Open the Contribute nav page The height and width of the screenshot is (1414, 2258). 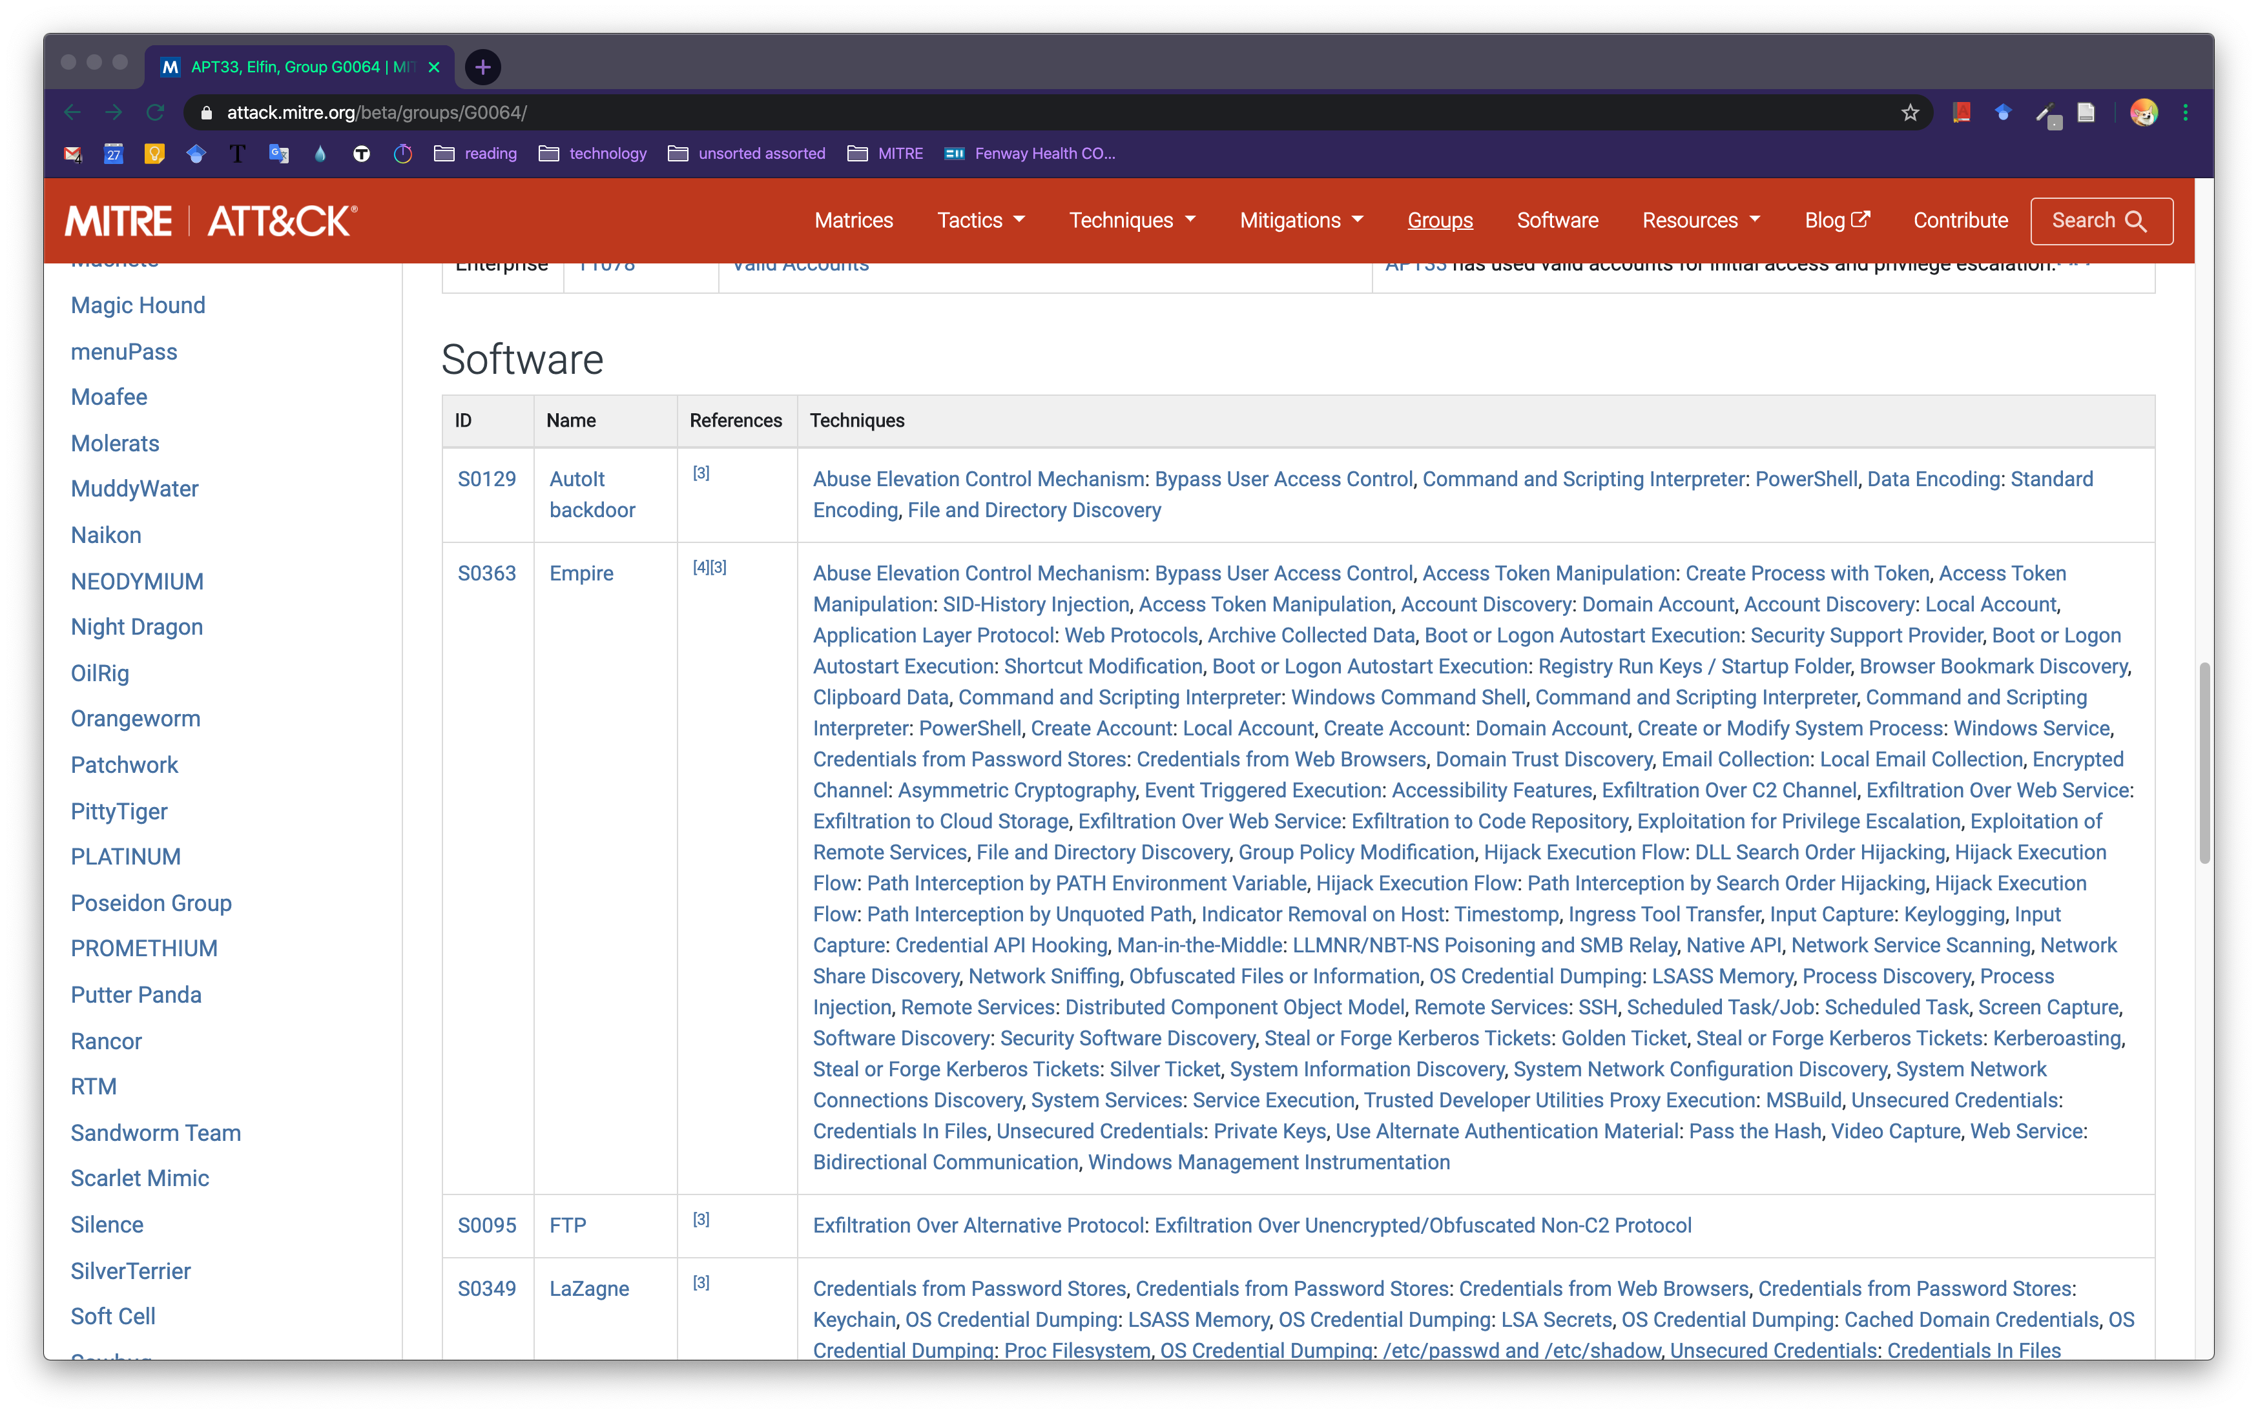(x=1960, y=221)
